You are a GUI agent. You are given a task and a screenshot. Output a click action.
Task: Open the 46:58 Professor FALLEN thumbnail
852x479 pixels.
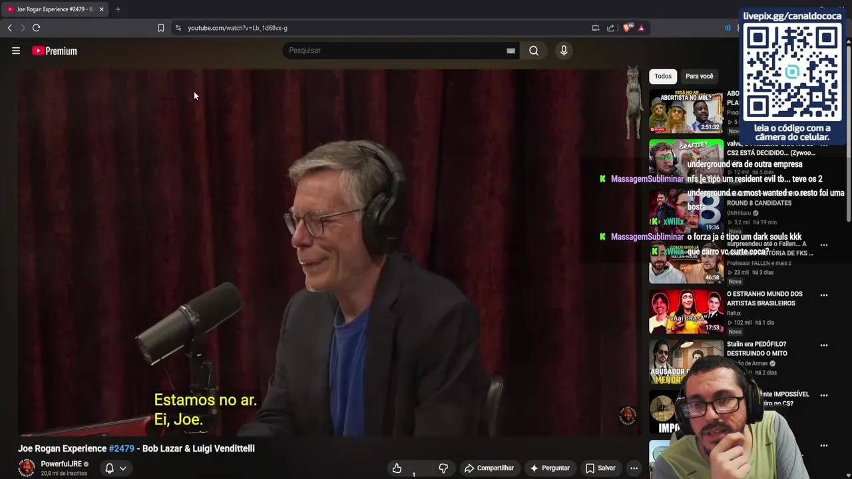[686, 262]
